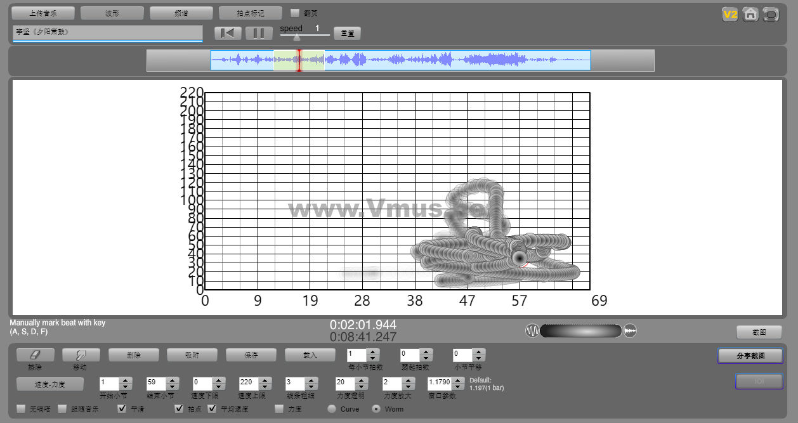Adjust the speed slider handle
Screen dimensions: 798x423
[x=296, y=37]
